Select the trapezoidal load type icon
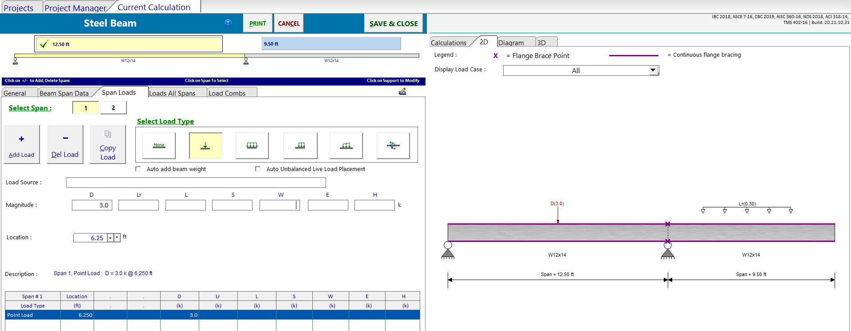This screenshot has width=851, height=331. 346,146
